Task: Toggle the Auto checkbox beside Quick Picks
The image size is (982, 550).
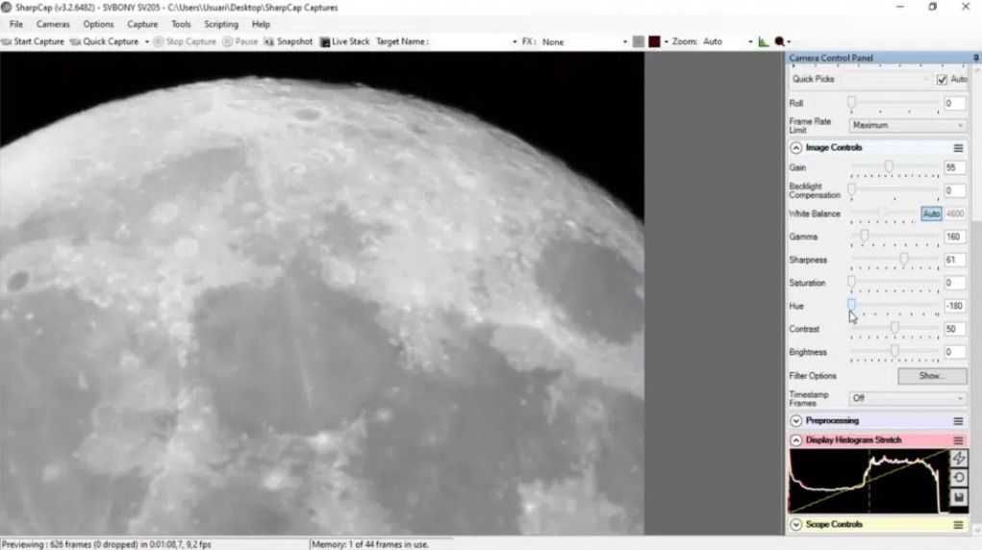Action: click(x=942, y=80)
